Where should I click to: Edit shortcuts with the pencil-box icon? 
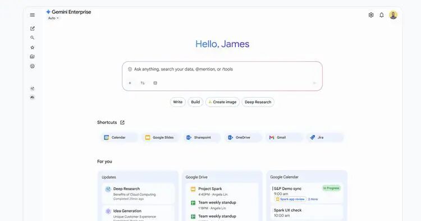coord(122,123)
